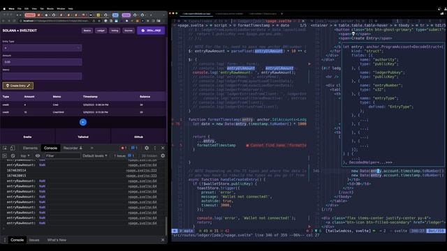This screenshot has height=251, width=447.
Task: Click the Create Entry button
Action: pos(18,86)
